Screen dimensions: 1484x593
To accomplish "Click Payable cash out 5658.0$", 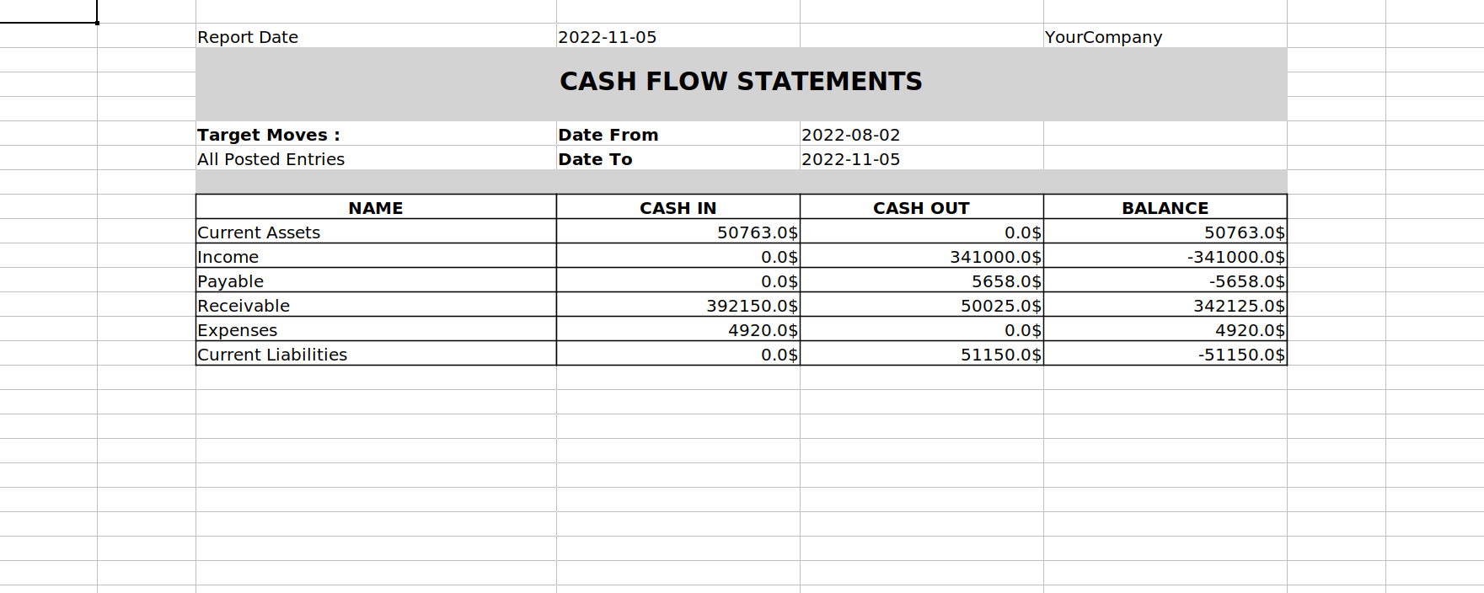I will point(921,280).
